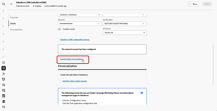Click the Synchronizing enumerations link
Image resolution: width=217 pixels, height=111 pixels.
coord(71,59)
